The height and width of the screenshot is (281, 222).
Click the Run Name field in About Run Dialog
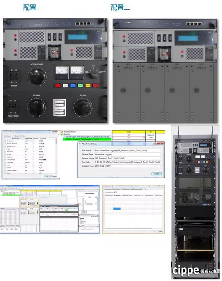click(x=128, y=150)
